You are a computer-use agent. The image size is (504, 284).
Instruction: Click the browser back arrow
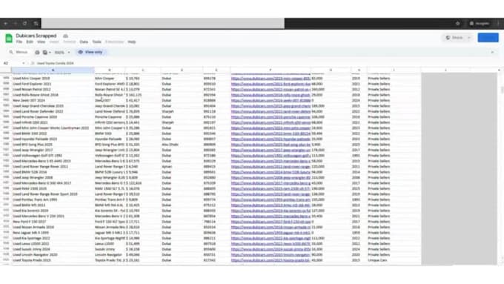tap(6, 24)
